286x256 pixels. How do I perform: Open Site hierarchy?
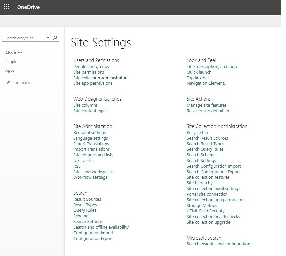(x=200, y=183)
